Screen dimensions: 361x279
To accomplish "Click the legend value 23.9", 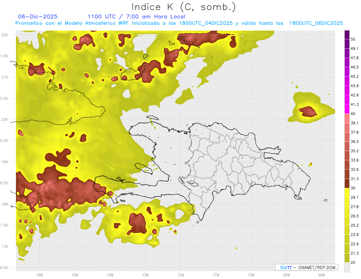I will 355,234.
